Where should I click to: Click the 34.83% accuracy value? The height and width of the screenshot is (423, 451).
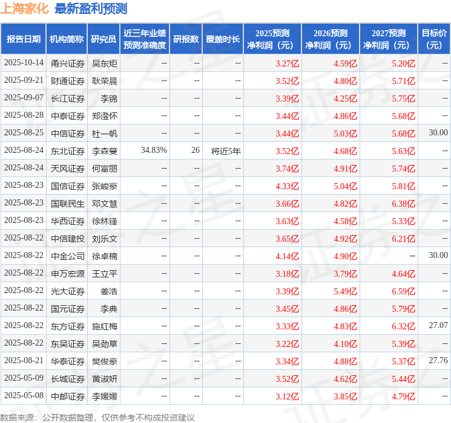(154, 150)
